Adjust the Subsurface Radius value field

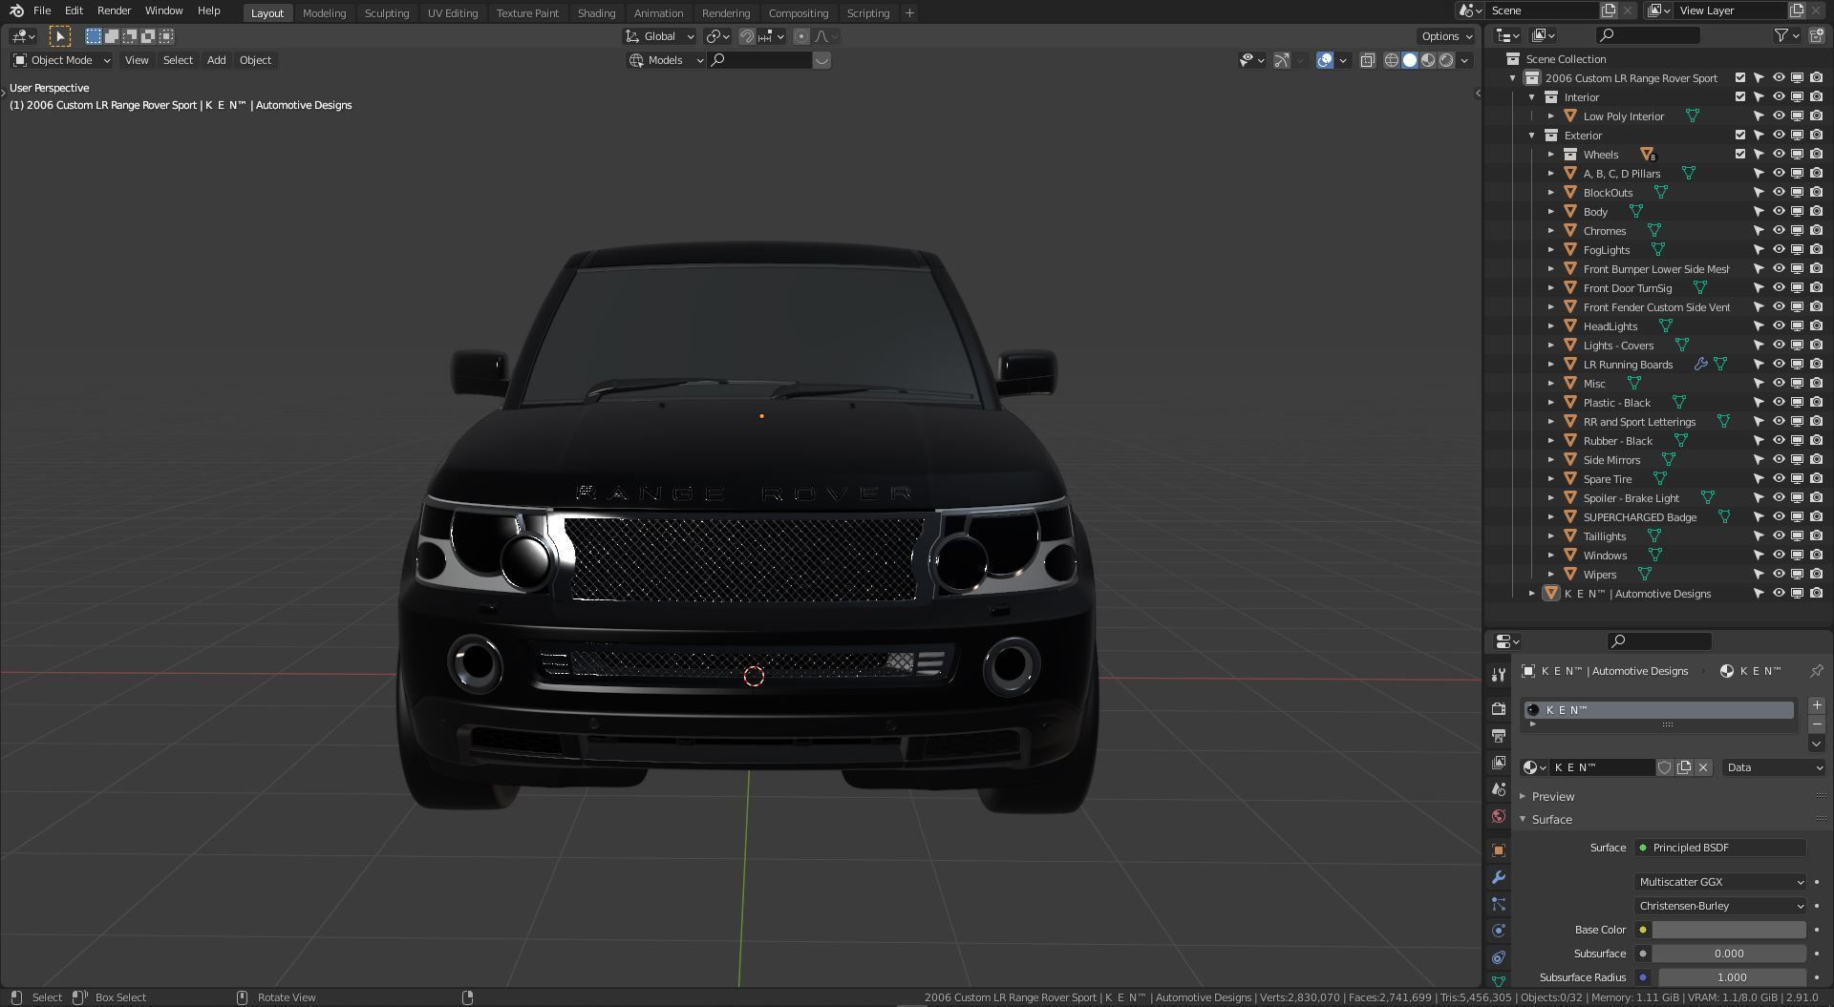click(1732, 977)
